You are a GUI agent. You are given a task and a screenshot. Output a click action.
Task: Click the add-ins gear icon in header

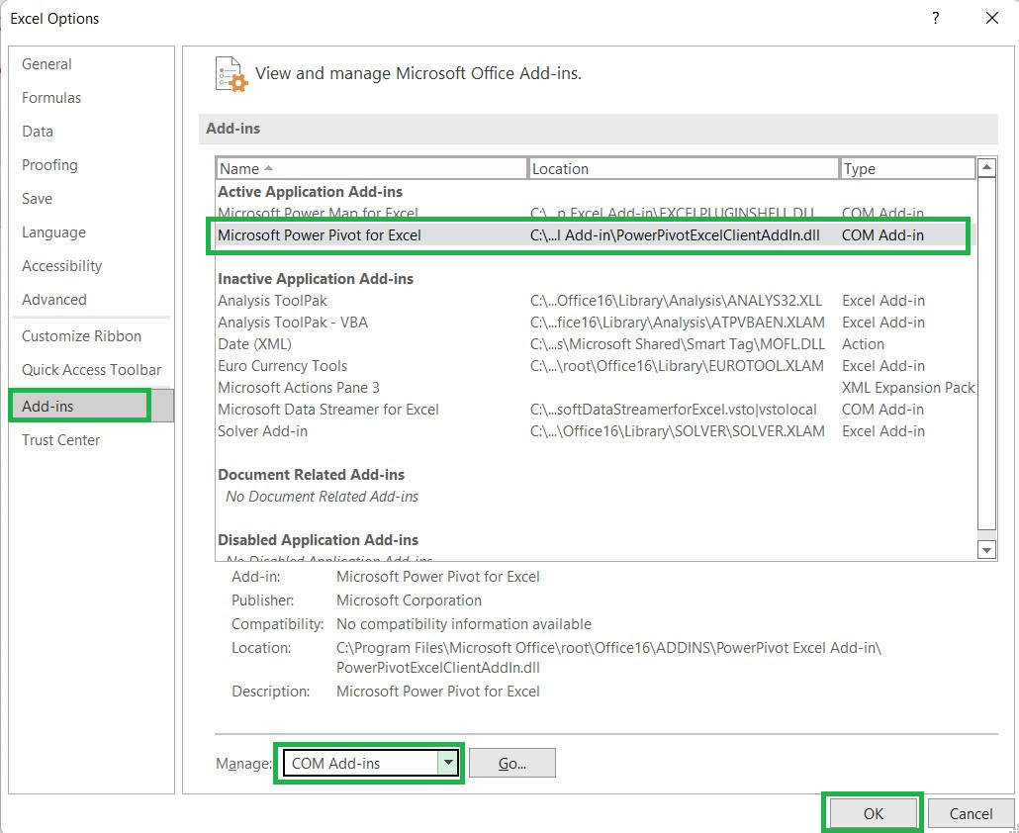tap(232, 74)
